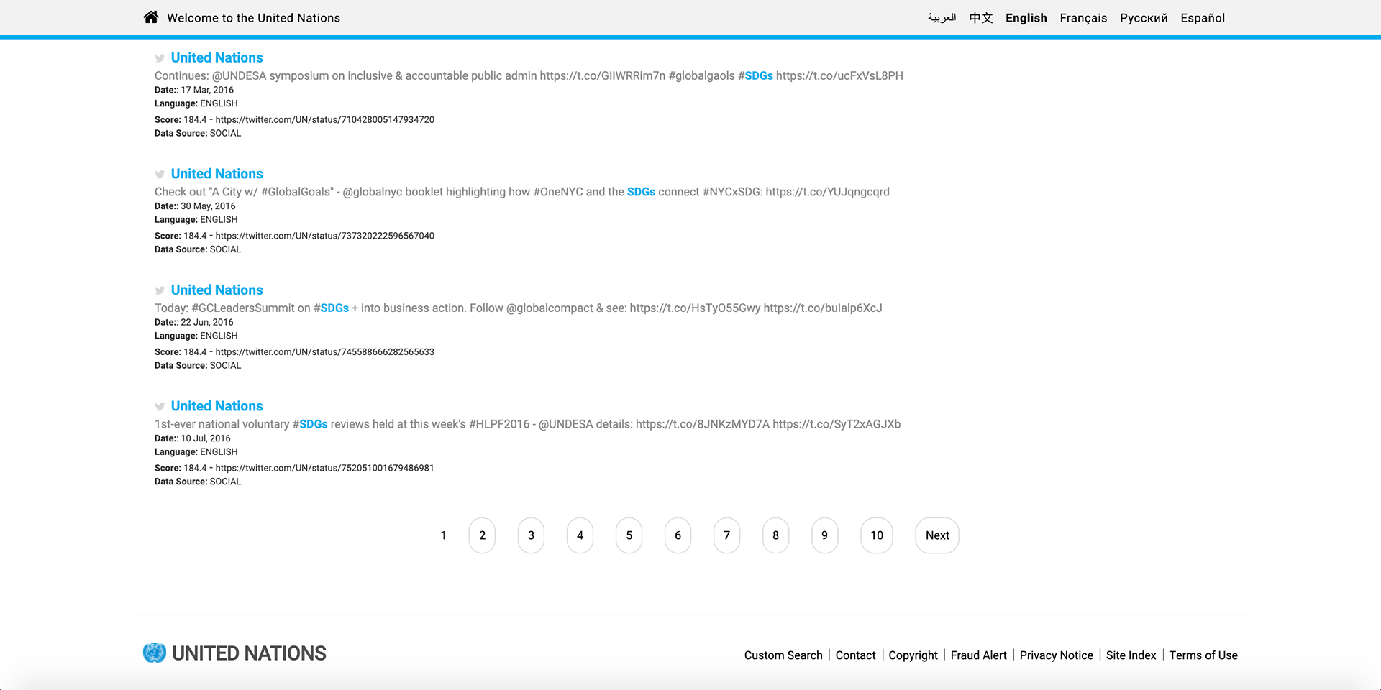Click tweet URL ending 752051001679486981

coord(324,468)
